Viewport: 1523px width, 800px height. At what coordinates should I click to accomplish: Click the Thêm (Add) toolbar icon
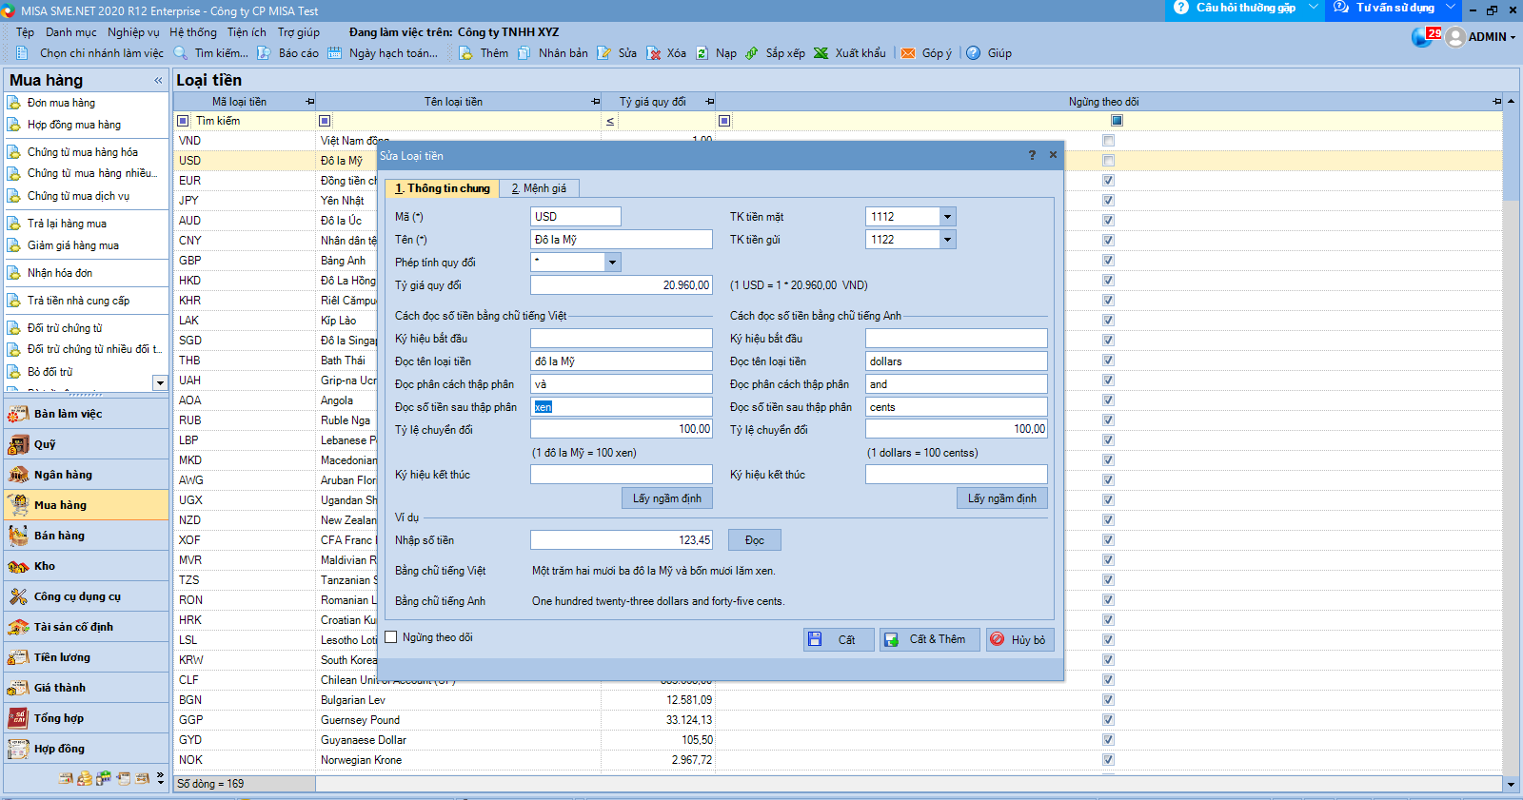pos(465,53)
